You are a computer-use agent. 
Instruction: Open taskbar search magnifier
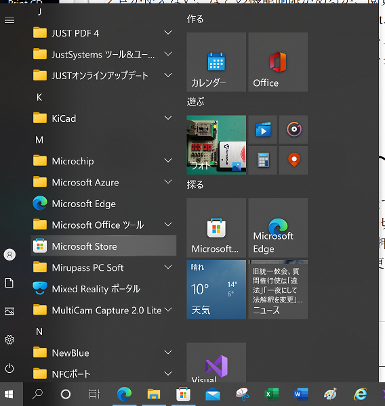click(x=37, y=394)
